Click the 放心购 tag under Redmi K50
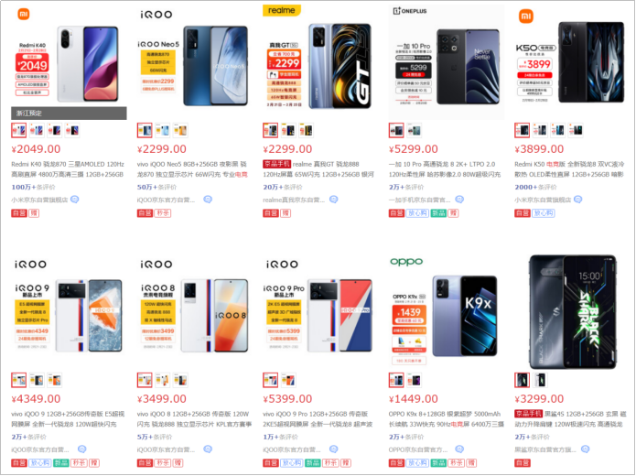636x476 pixels. pos(543,213)
